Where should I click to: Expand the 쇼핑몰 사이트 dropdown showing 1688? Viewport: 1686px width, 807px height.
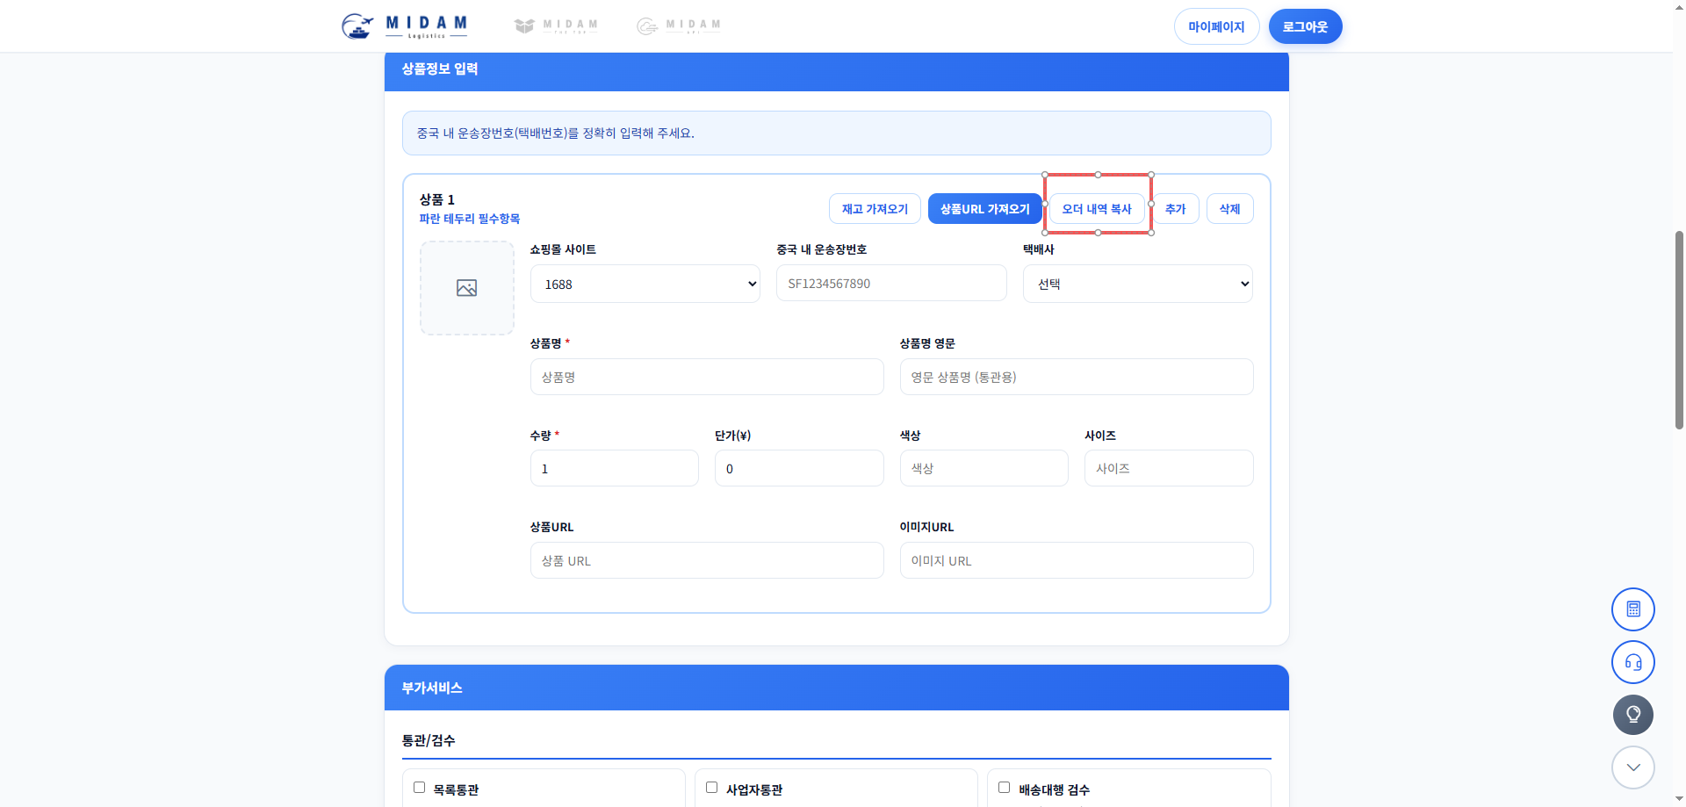645,284
